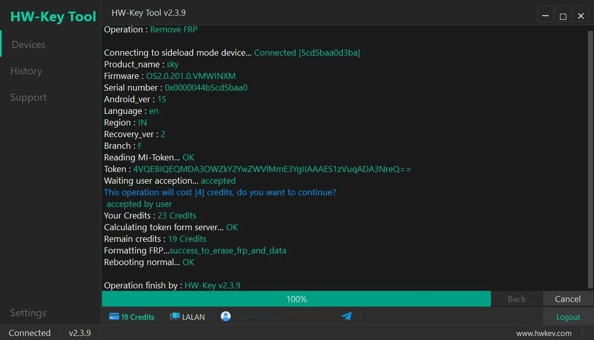Click 'HW-Key Tool v2.3.9' window title
Screen dimensions: 594x340
(x=149, y=13)
